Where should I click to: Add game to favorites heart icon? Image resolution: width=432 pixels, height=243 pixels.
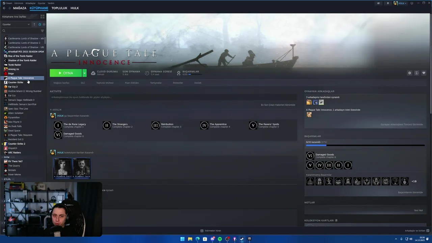tap(424, 73)
